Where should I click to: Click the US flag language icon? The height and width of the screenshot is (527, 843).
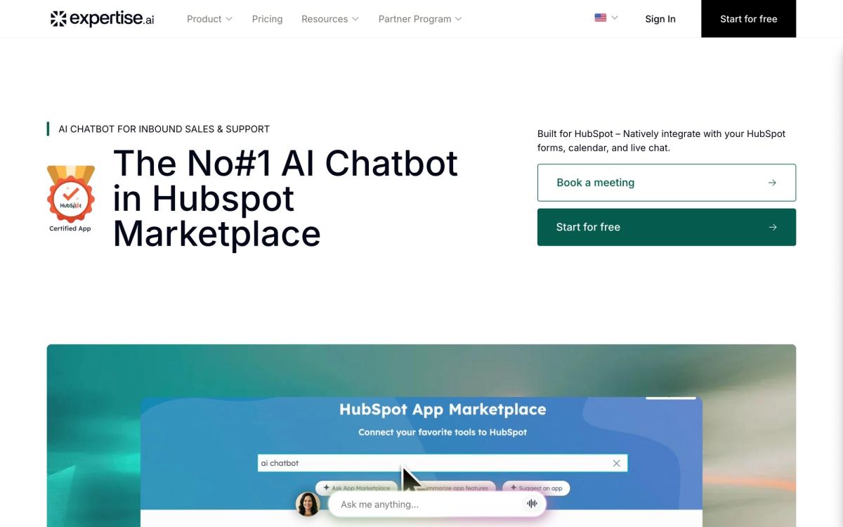point(601,18)
